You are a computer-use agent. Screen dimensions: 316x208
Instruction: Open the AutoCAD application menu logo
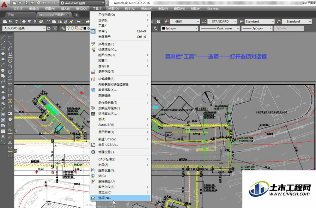tap(5, 4)
